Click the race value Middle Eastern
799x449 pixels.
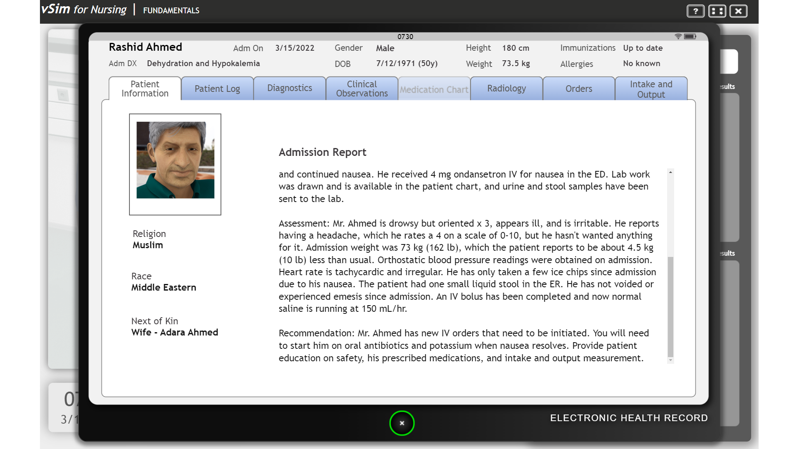164,288
